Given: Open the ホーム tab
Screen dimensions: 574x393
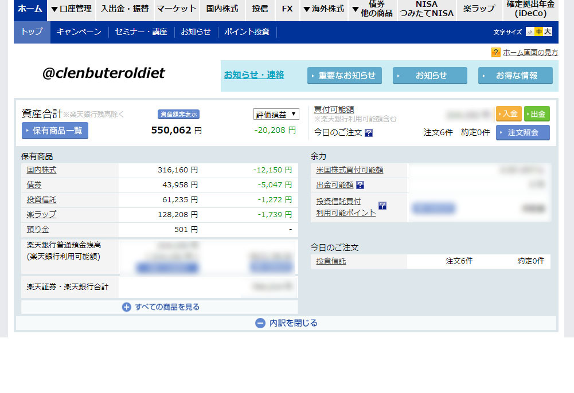Looking at the screenshot, I should tap(30, 9).
